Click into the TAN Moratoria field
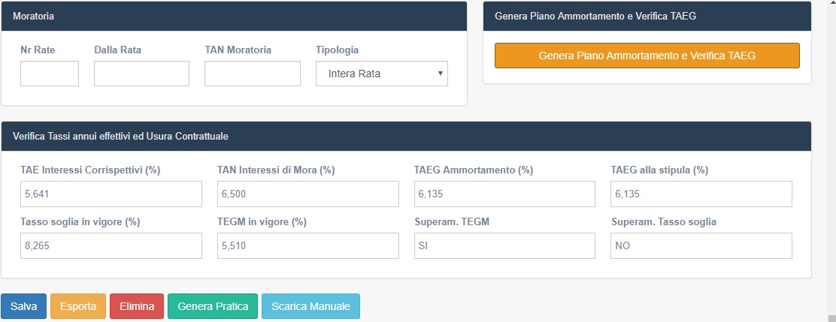The width and height of the screenshot is (836, 322). click(253, 74)
